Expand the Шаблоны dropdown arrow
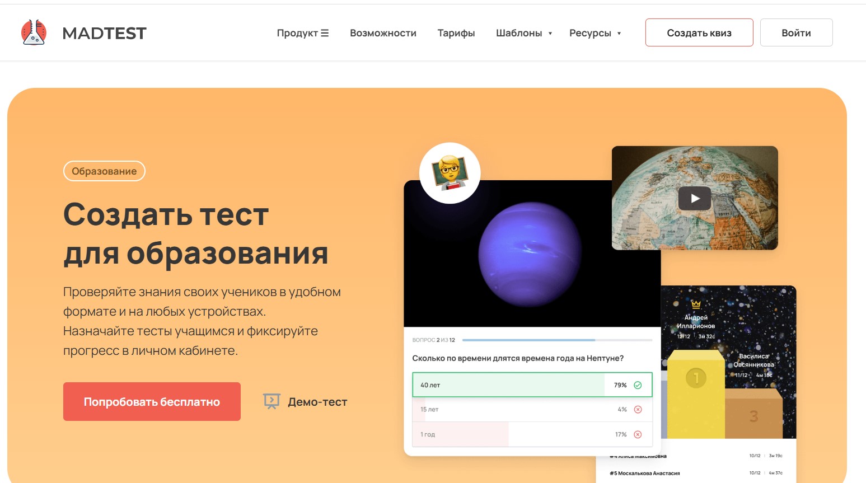 pos(550,34)
